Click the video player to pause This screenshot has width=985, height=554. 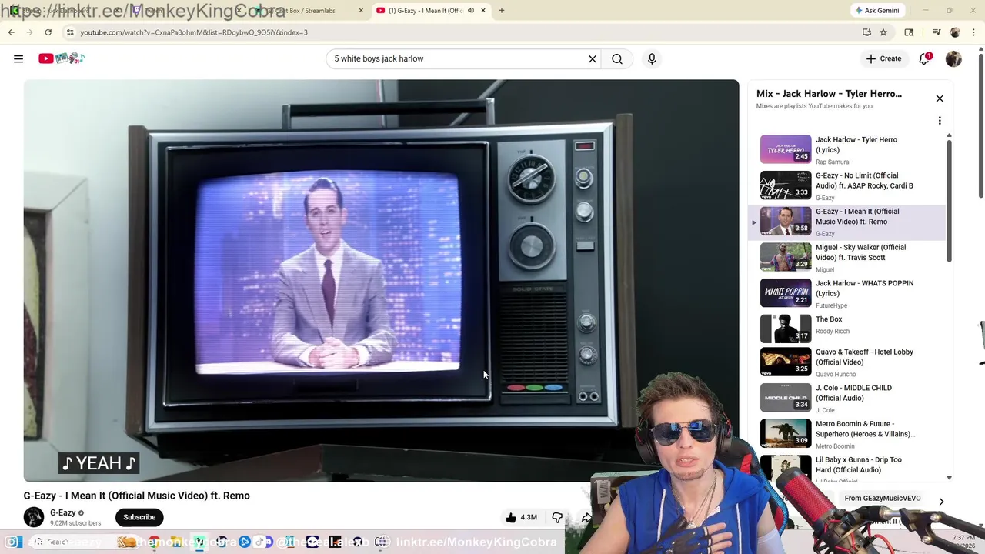pyautogui.click(x=381, y=280)
